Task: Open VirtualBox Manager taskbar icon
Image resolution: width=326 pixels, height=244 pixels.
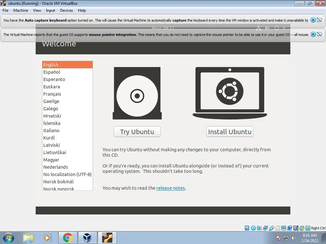Action: pyautogui.click(x=87, y=238)
